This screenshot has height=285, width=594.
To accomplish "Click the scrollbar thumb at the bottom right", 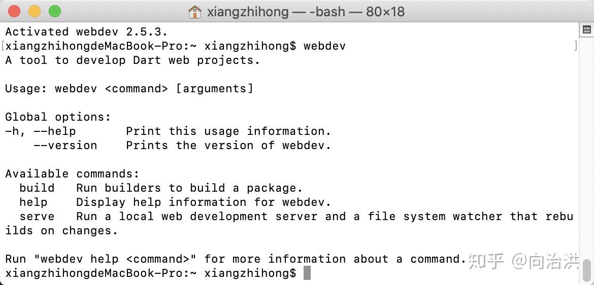I will tap(587, 269).
